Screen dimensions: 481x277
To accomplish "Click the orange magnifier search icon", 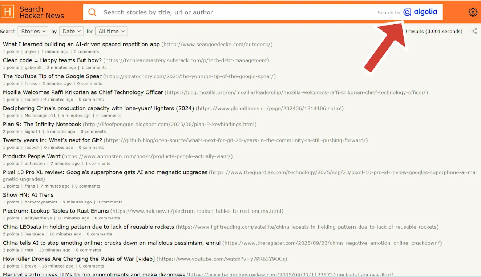I will (x=92, y=12).
